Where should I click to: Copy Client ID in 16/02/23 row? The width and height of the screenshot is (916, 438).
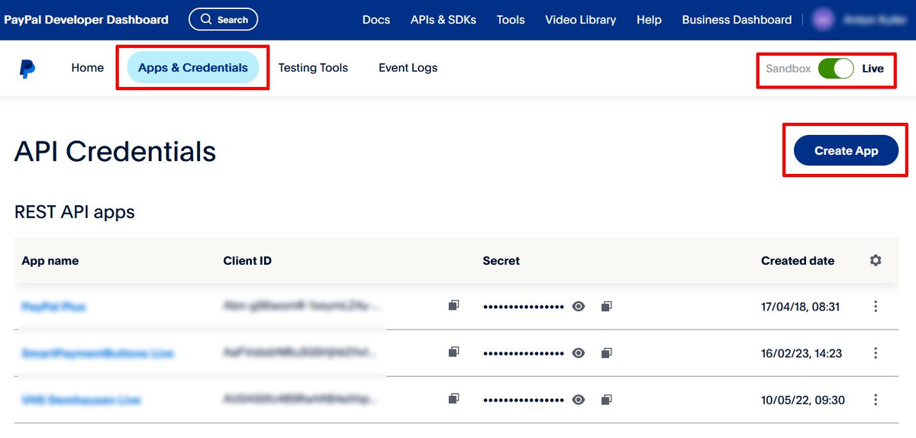tap(453, 353)
